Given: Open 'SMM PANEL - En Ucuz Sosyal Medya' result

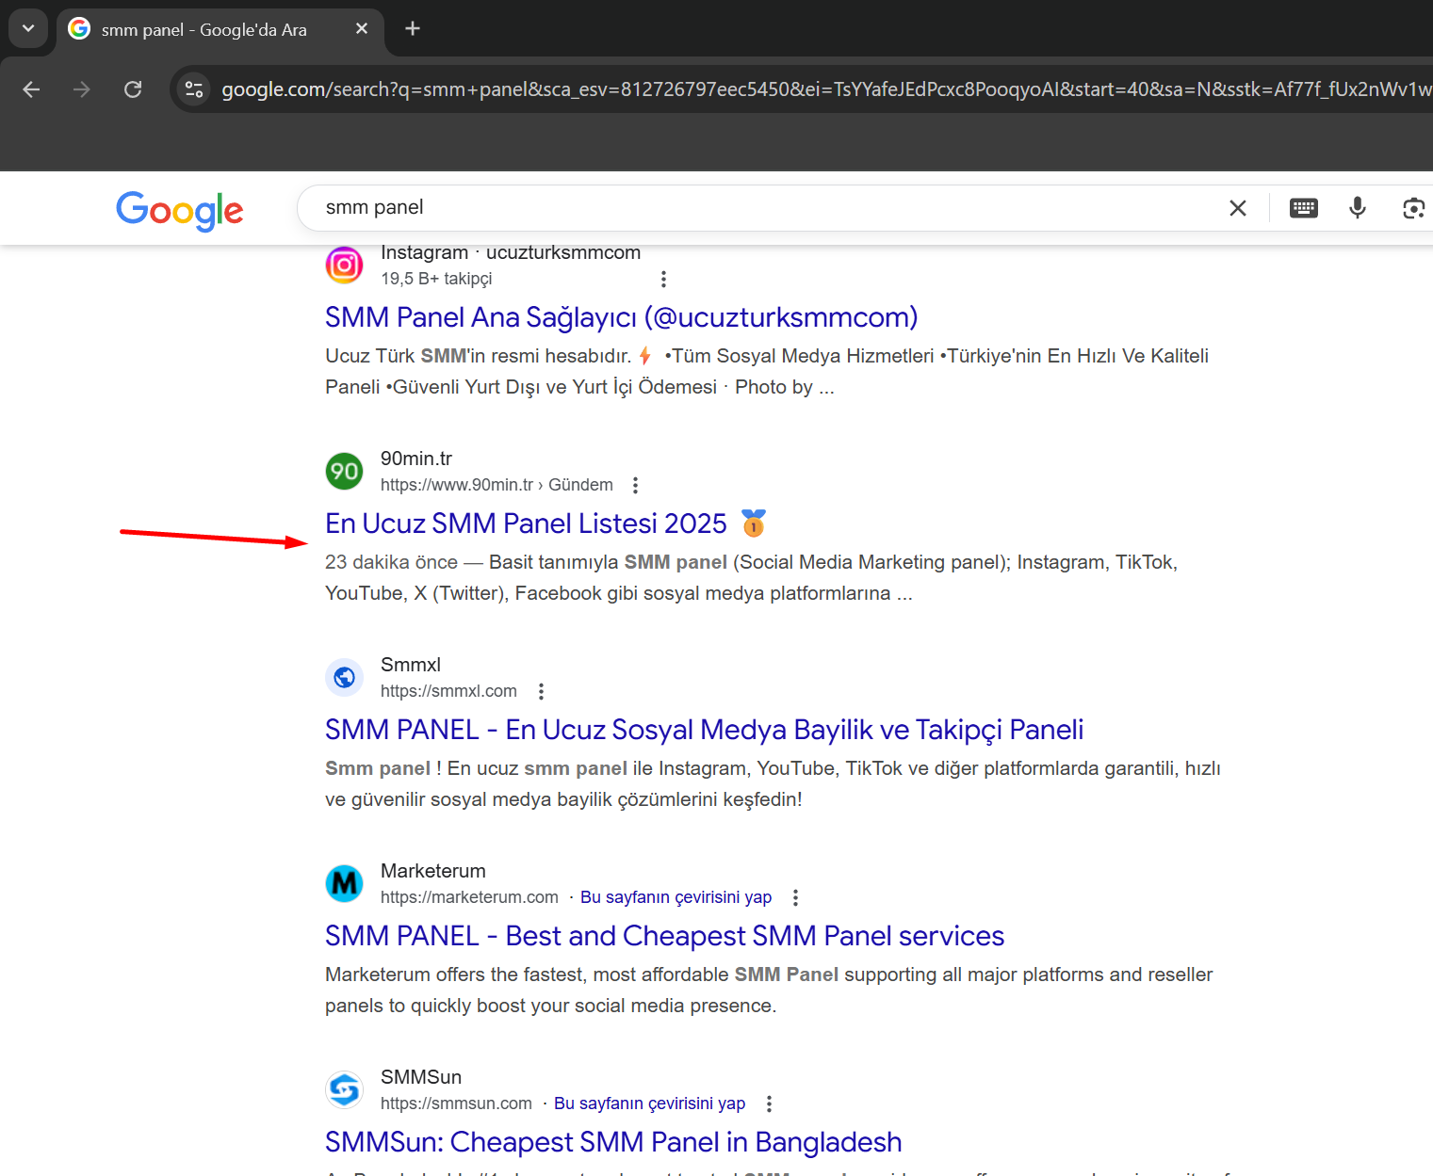Looking at the screenshot, I should click(704, 730).
